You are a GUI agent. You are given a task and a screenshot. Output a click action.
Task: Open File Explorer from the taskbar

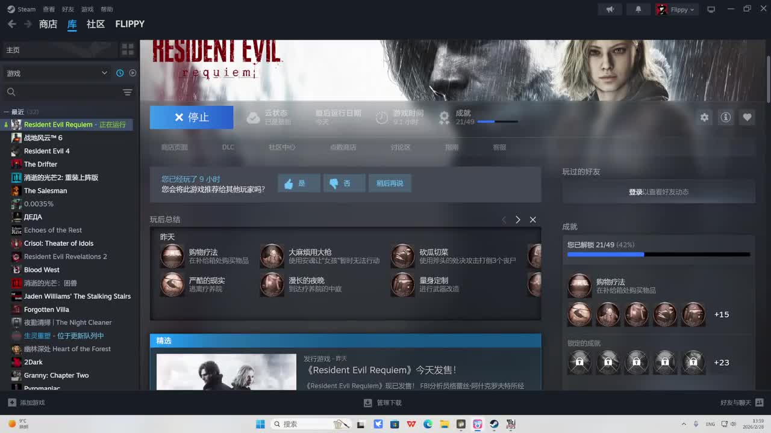(x=445, y=424)
